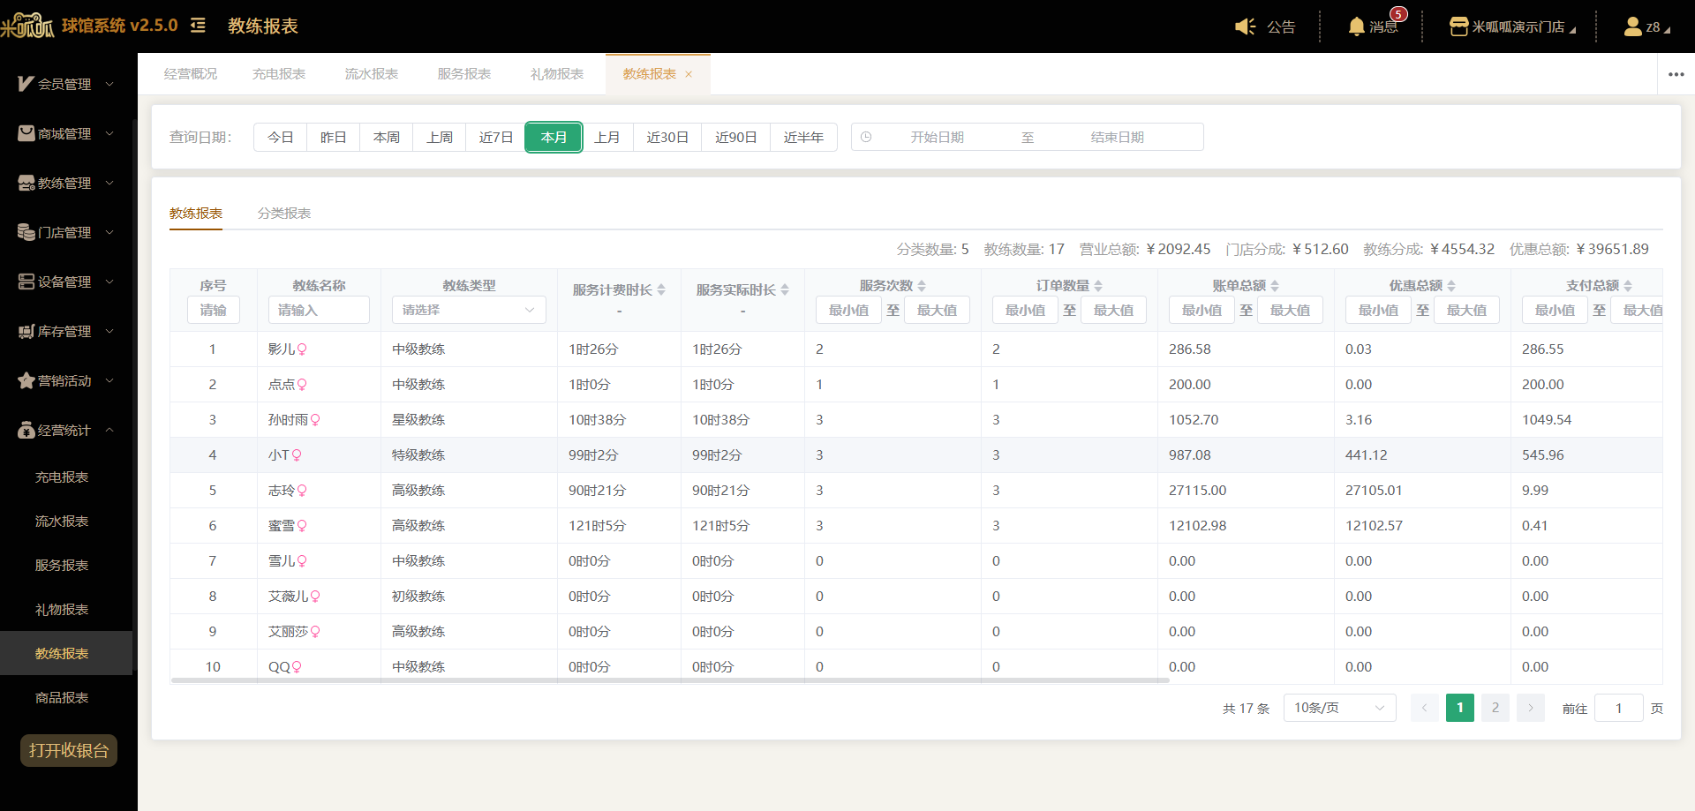
Task: Switch to the 经营概况 tab
Action: pyautogui.click(x=191, y=74)
